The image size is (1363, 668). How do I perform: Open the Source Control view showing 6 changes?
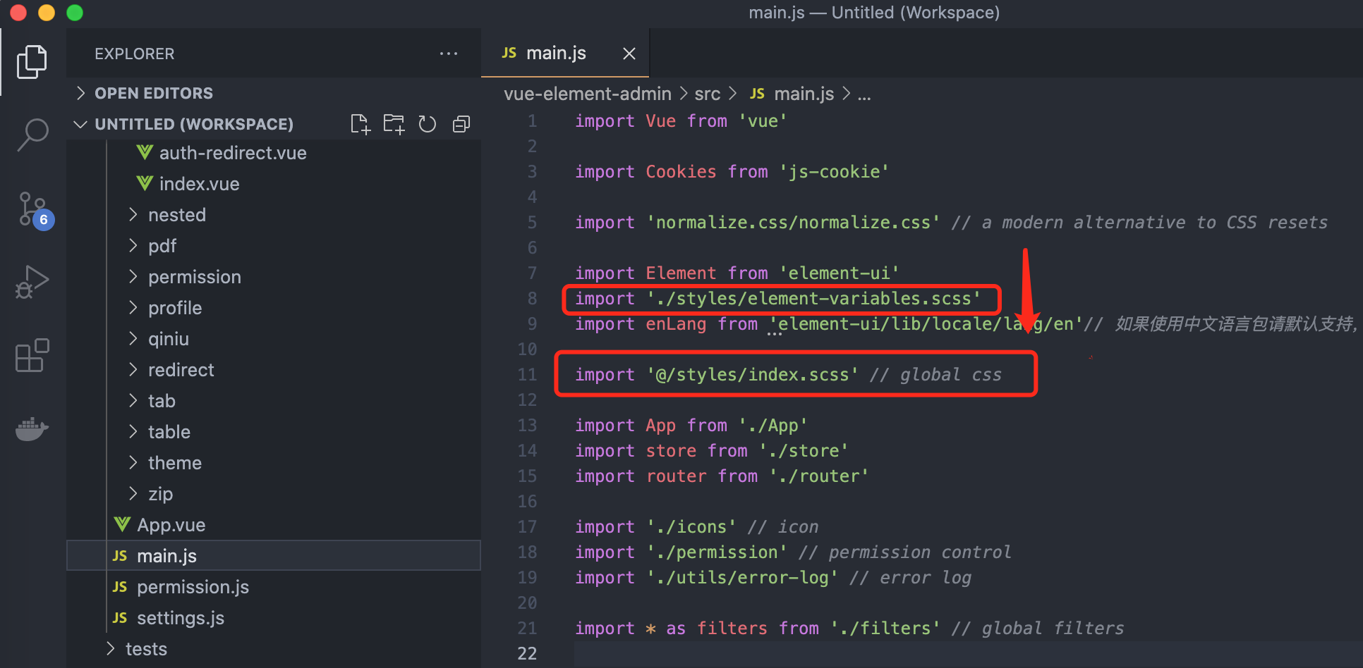coord(35,211)
